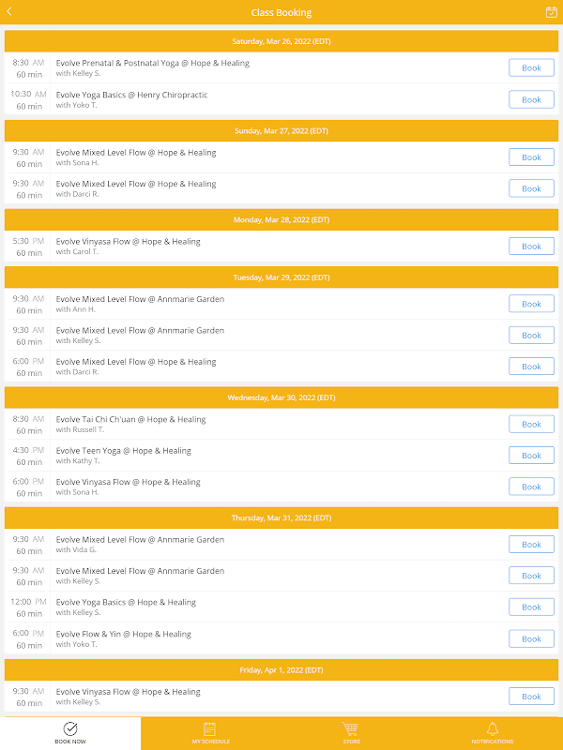Tap the Store shopping cart icon
Screen dimensions: 563x750
point(351,728)
